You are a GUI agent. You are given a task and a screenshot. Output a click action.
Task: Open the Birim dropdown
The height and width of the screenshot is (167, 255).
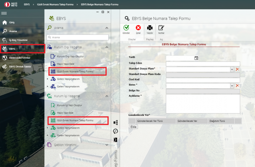point(232,86)
